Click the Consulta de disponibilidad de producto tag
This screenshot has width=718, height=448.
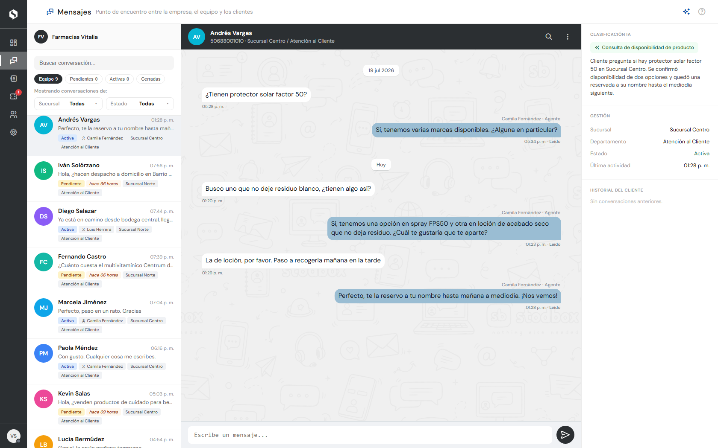tap(644, 47)
